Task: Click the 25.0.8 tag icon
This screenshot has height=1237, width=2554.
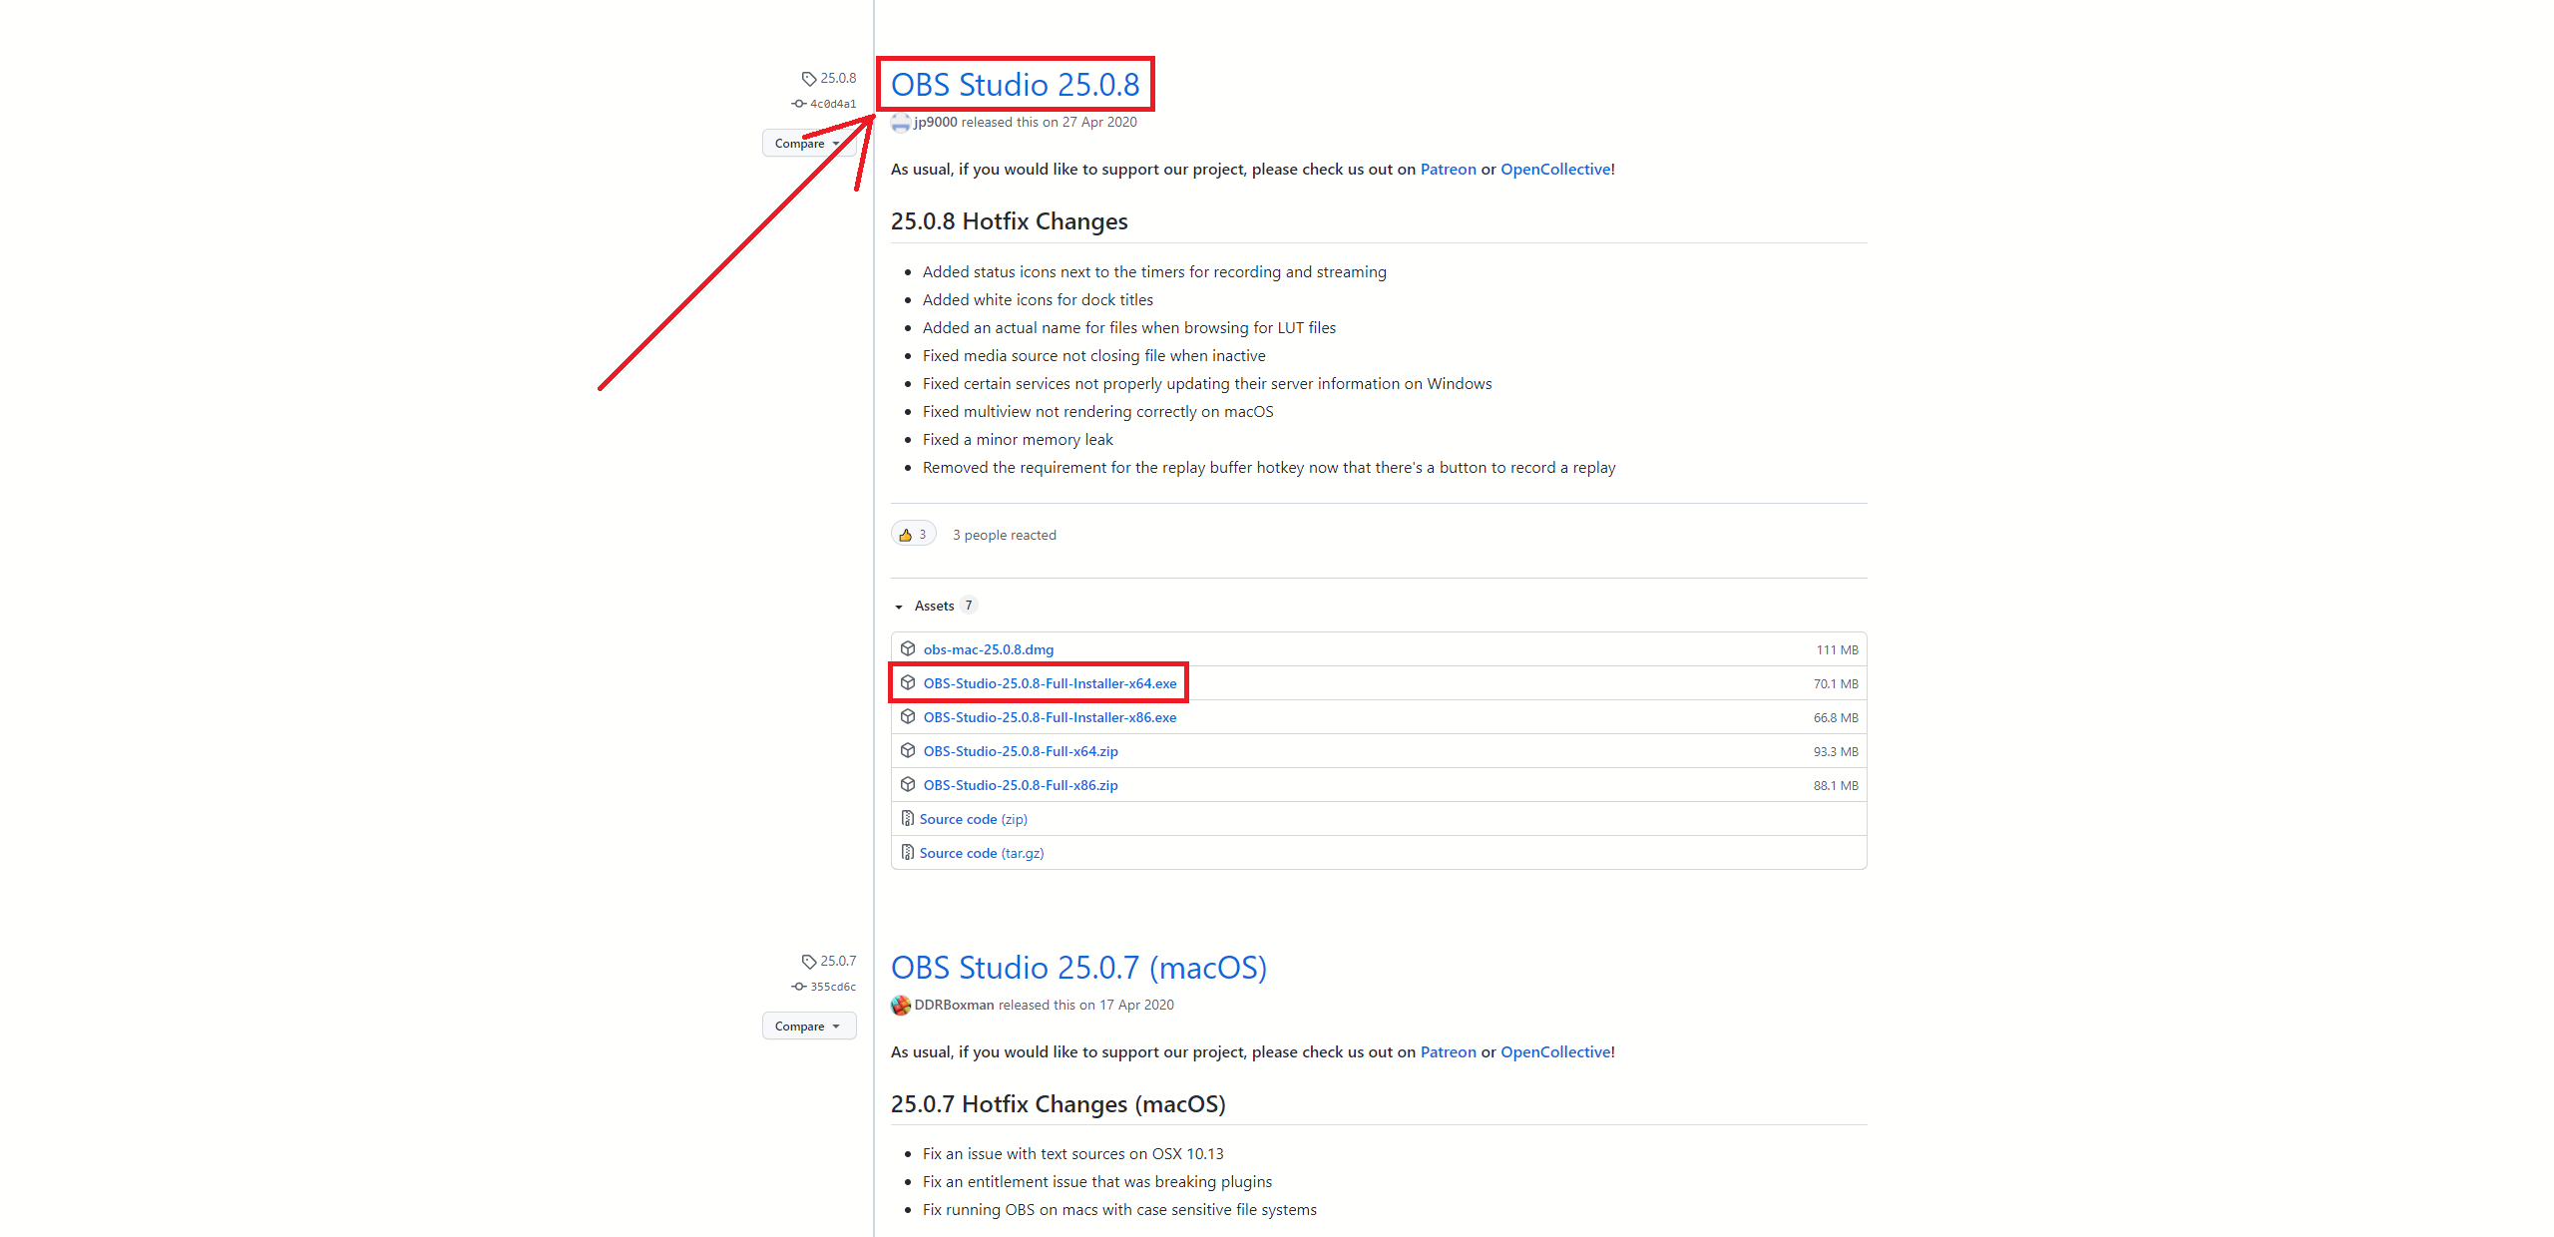Action: click(808, 79)
